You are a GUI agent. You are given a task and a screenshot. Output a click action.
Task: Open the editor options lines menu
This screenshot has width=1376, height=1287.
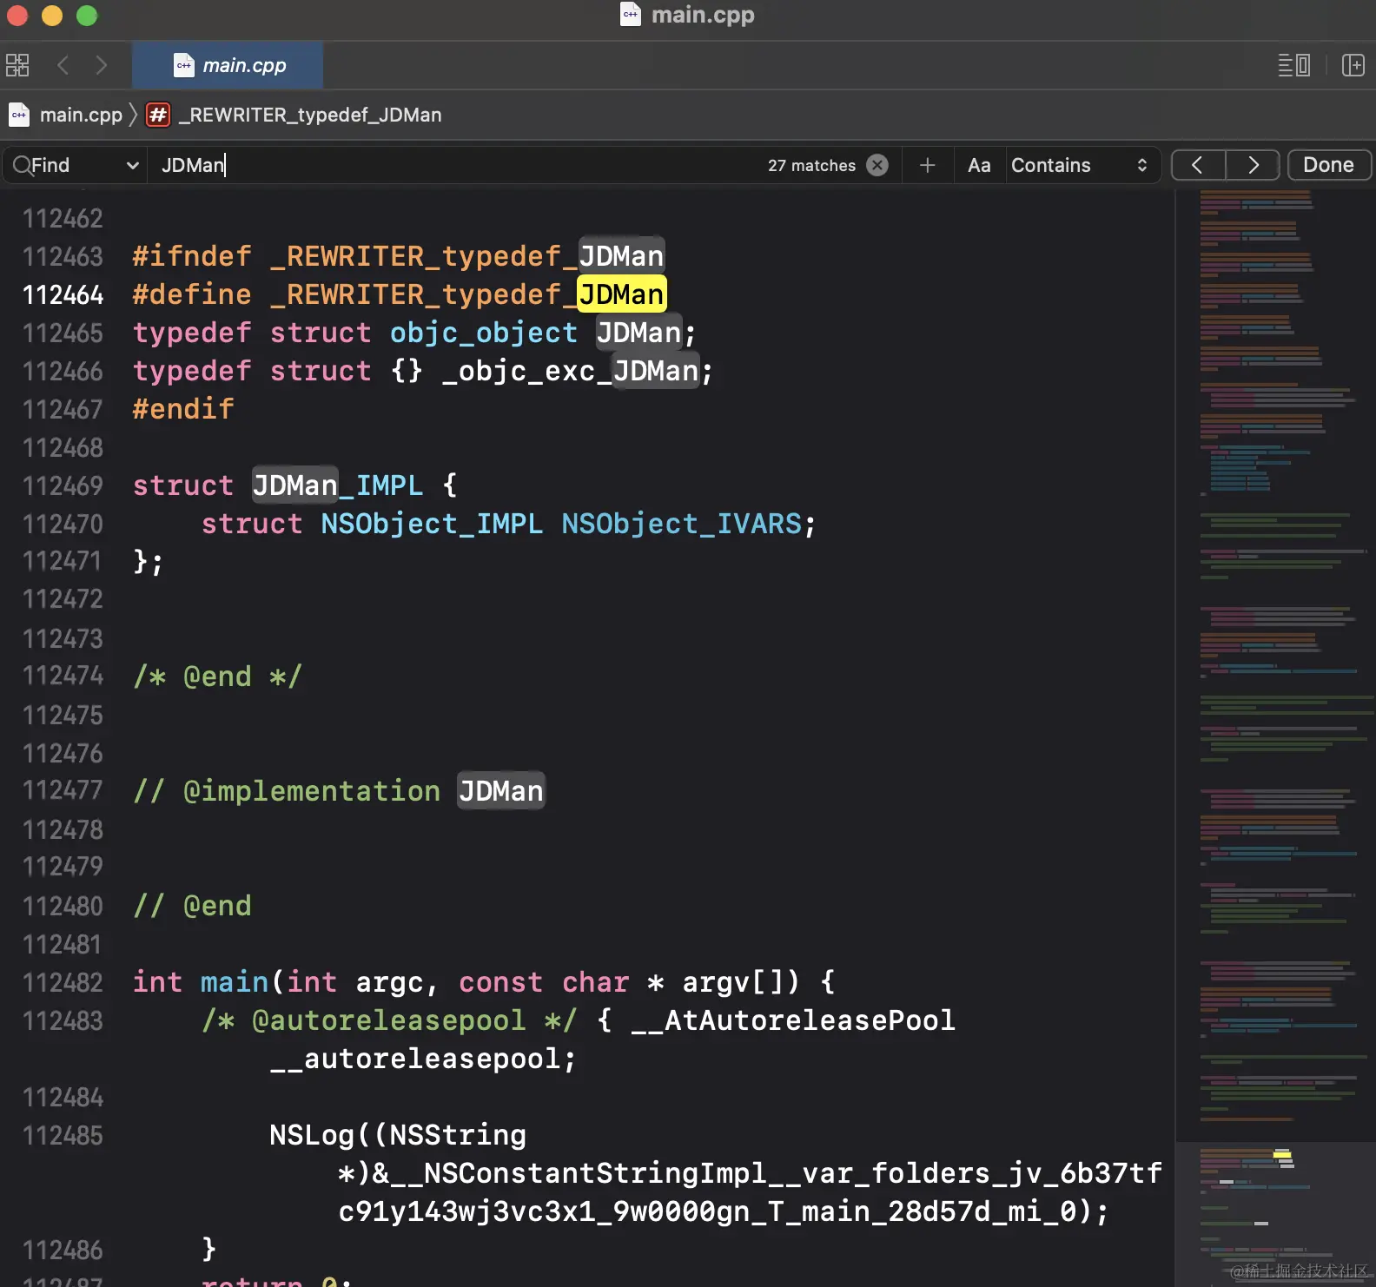pos(1293,65)
